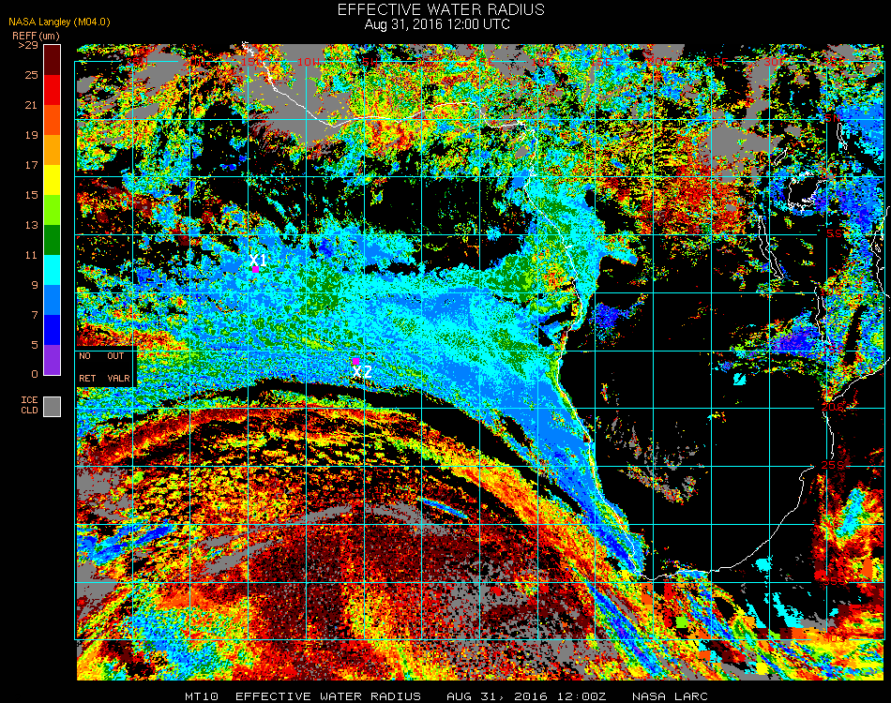Click the 'EFFECTIVE WATER RADIUS' title at top
This screenshot has height=703, width=891.
pos(441,9)
